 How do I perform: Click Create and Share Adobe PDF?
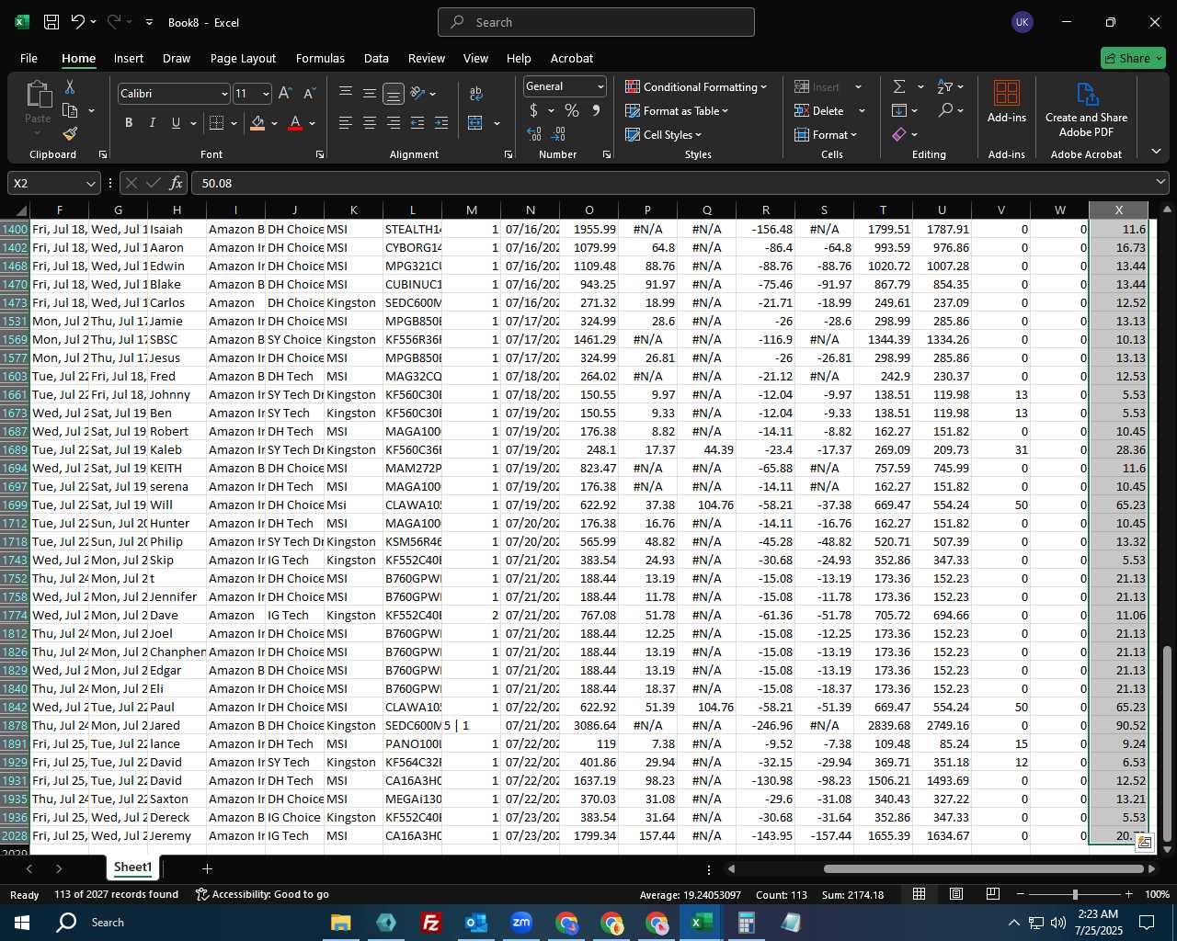tap(1086, 110)
